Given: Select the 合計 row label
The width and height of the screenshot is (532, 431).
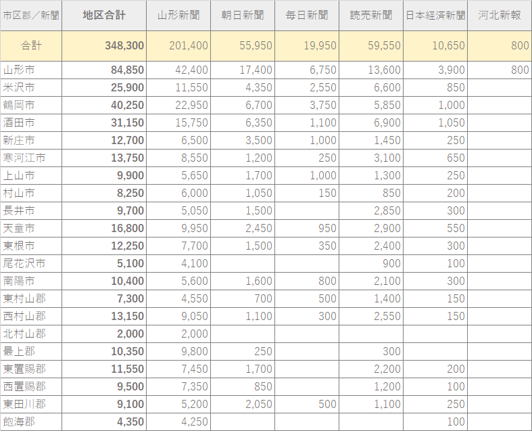Looking at the screenshot, I should point(31,46).
